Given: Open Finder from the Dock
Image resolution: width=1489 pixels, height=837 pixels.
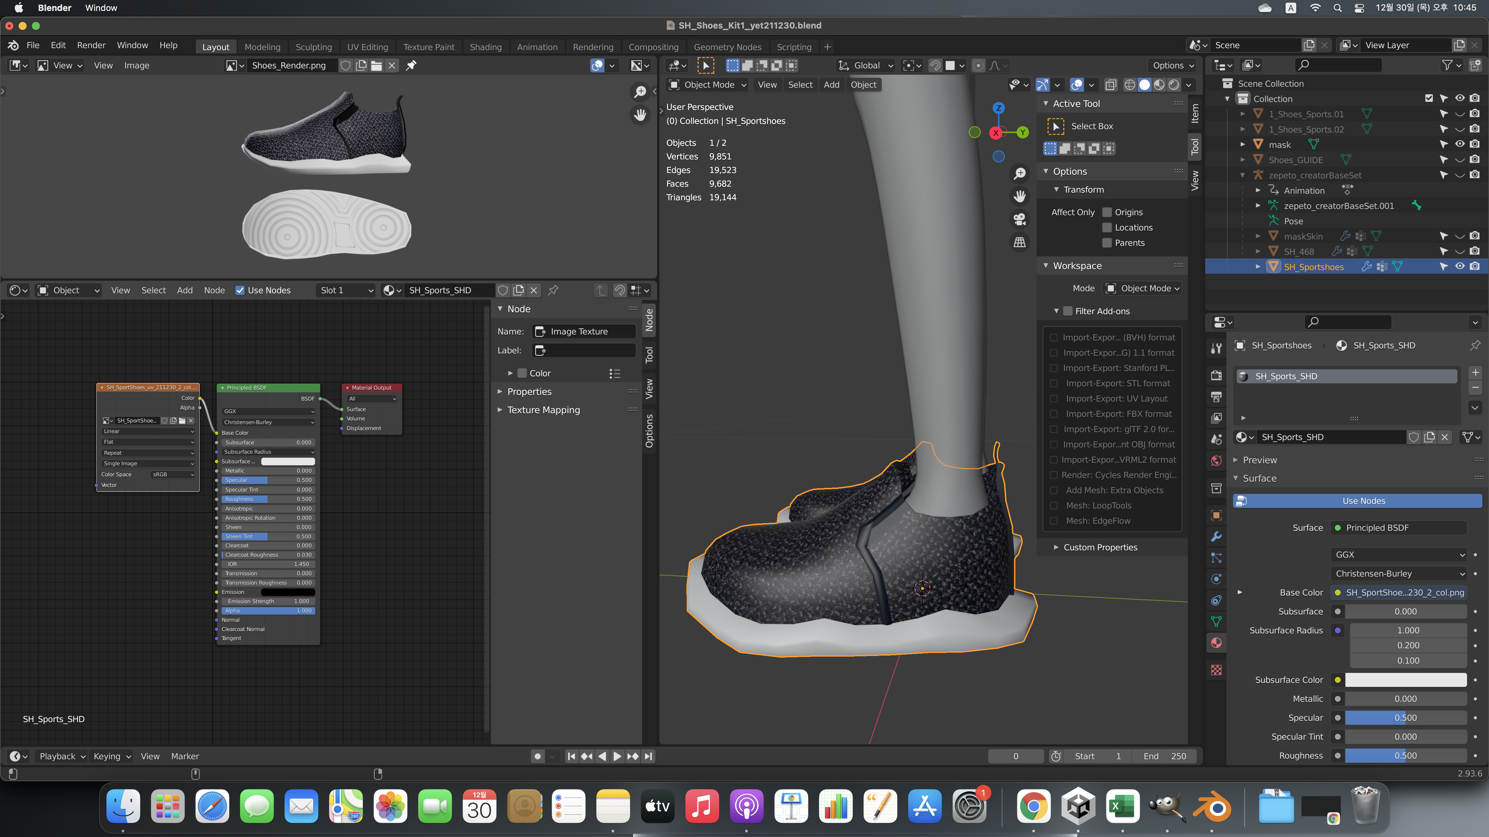Looking at the screenshot, I should pyautogui.click(x=123, y=806).
